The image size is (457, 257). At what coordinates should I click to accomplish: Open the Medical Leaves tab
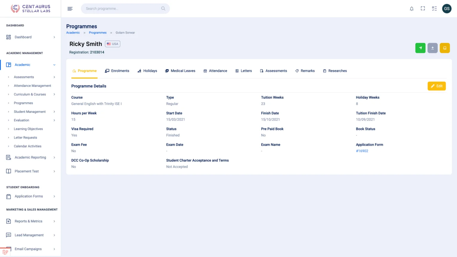(180, 71)
